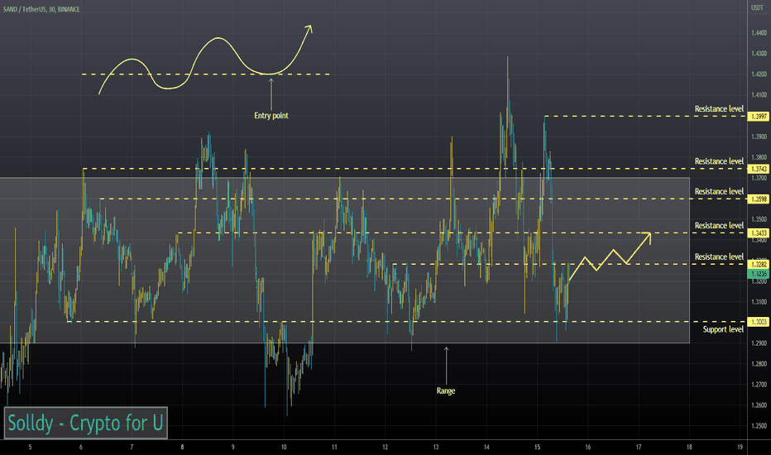Viewport: 771px width, 455px height.
Task: Select the 1.3003 support price tag
Action: click(x=758, y=322)
